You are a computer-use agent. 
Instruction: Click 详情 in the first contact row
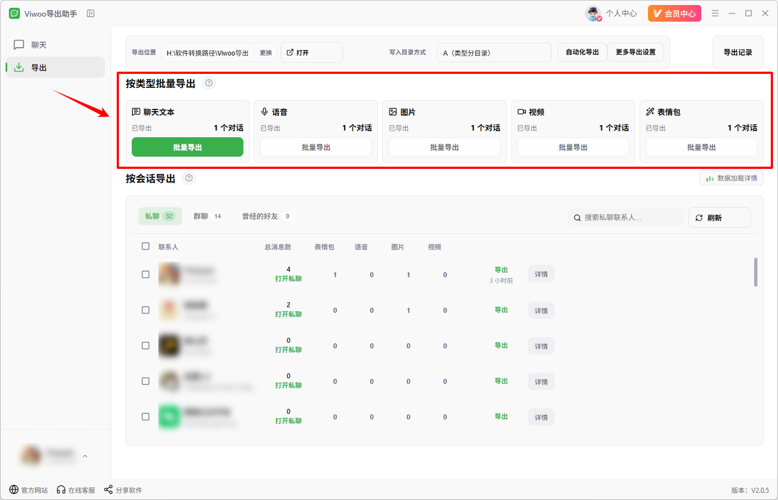click(541, 274)
